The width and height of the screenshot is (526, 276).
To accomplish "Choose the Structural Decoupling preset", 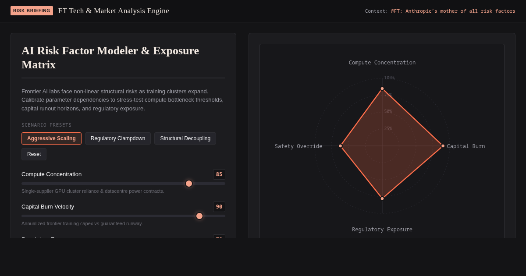I will click(x=185, y=138).
